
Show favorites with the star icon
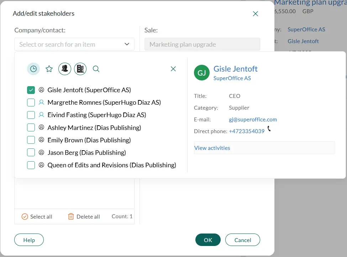(x=49, y=69)
